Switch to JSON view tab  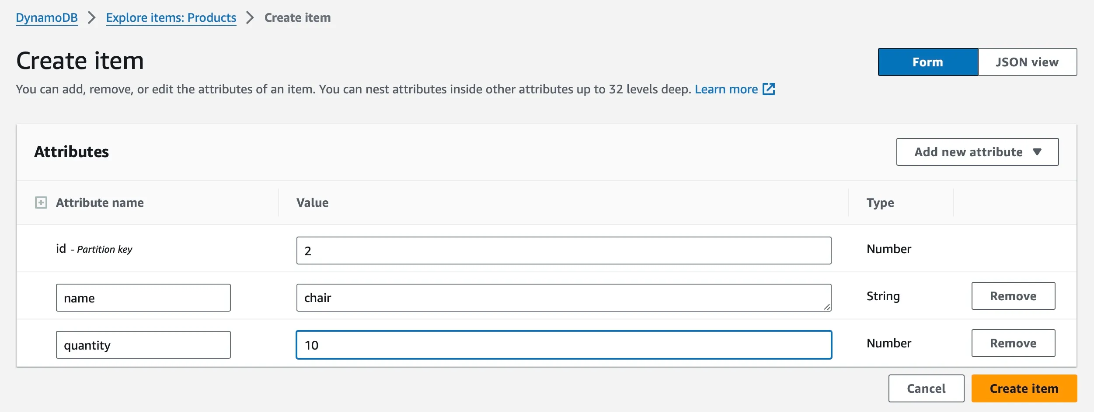(x=1027, y=62)
